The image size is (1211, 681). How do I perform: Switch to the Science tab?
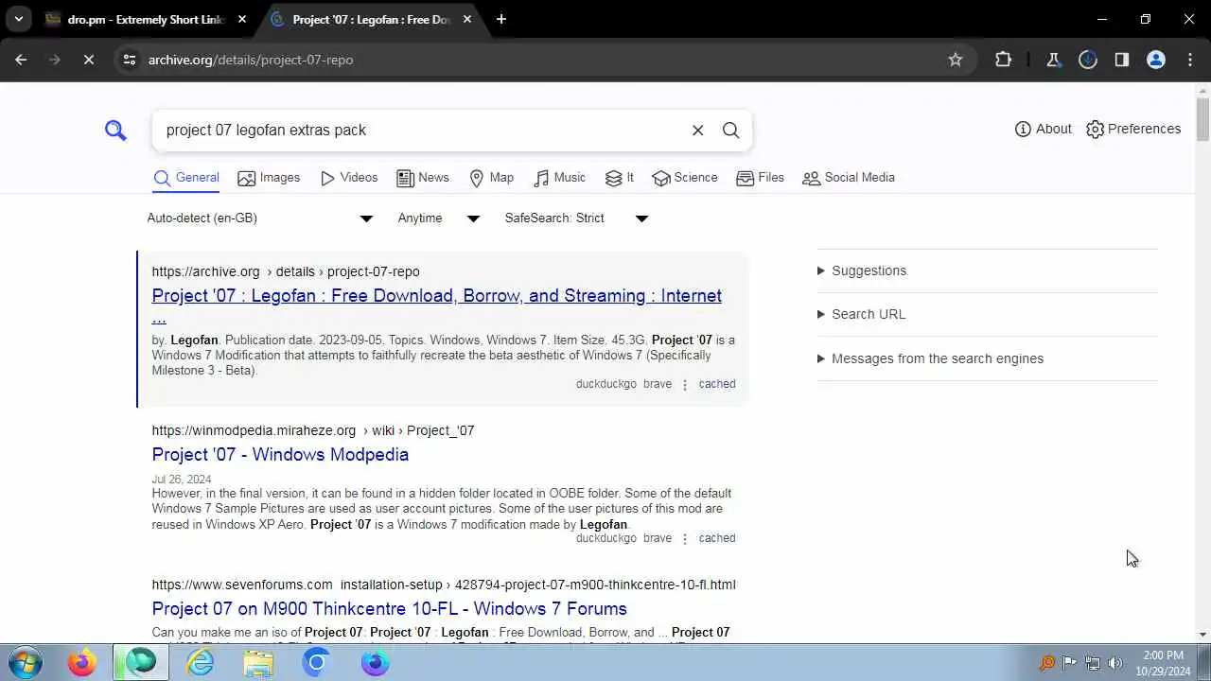pos(685,178)
